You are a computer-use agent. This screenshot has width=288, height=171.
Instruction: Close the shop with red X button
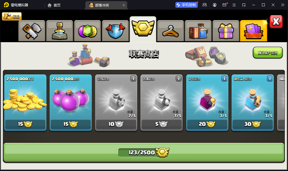pyautogui.click(x=276, y=22)
